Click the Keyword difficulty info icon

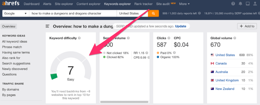tap(79, 38)
